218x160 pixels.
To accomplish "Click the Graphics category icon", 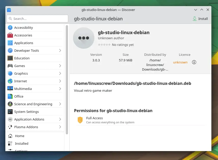I will click(10, 73).
